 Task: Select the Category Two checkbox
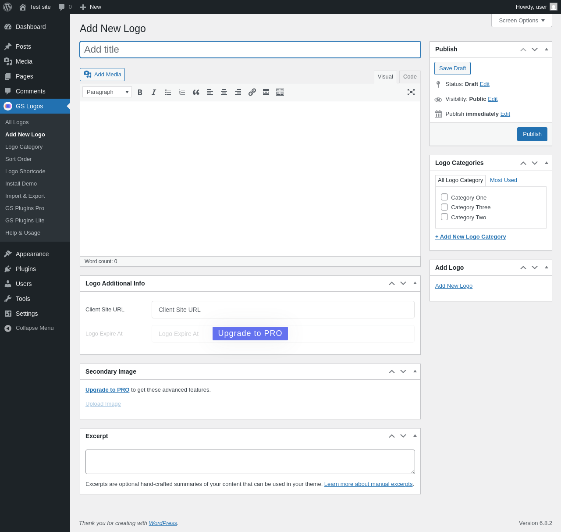click(x=444, y=217)
